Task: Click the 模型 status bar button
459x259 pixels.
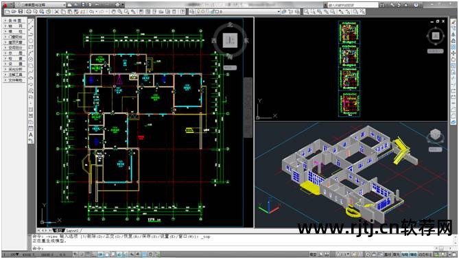Action: [313, 254]
